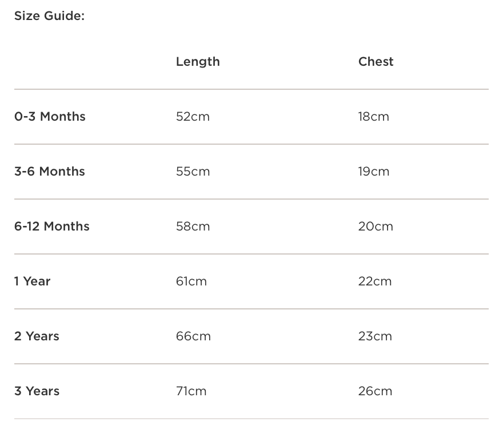Select the 71cm length cell

click(191, 391)
